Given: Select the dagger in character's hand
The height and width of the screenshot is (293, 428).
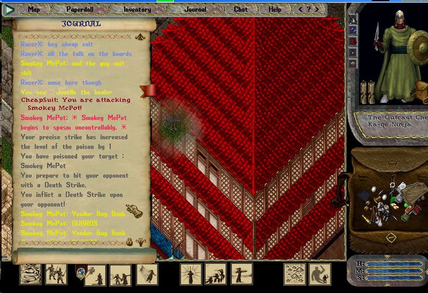Looking at the screenshot, I should 378,36.
